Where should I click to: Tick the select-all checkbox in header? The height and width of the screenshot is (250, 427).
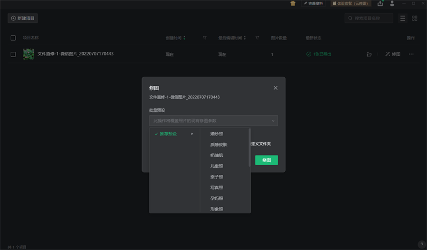13,38
